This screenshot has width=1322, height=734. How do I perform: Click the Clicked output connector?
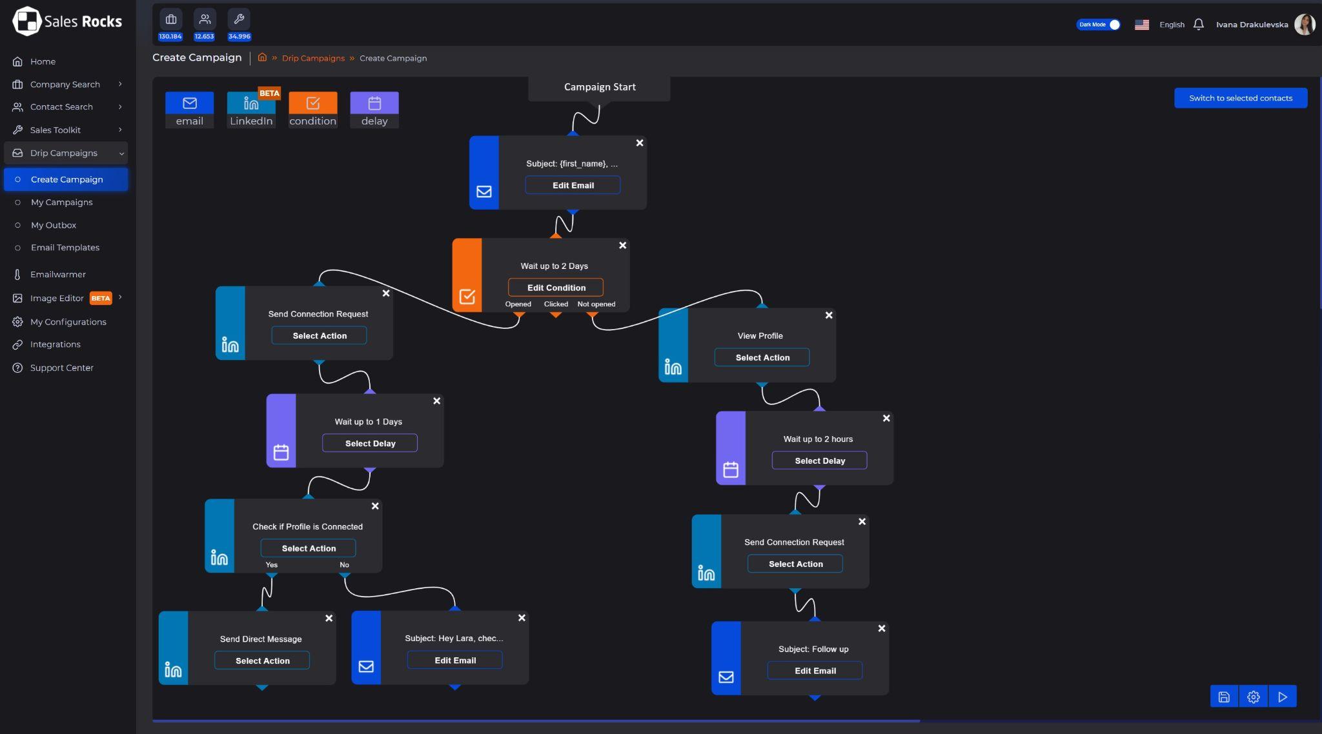[x=556, y=314]
